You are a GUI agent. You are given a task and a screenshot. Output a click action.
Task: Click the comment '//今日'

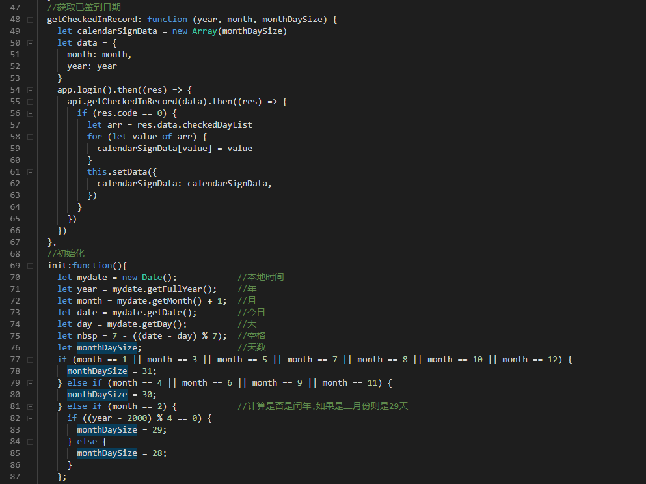point(252,312)
